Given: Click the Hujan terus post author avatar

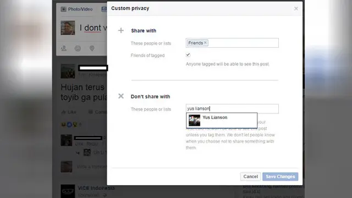Looking at the screenshot, I should 68,71.
